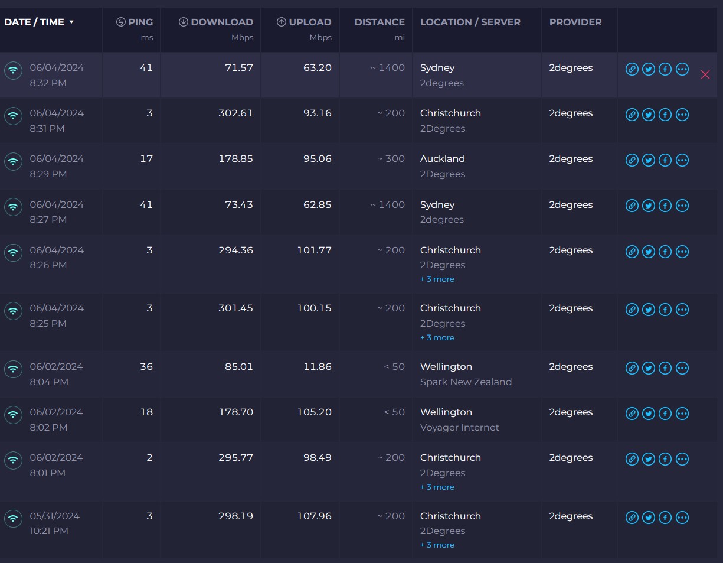Image resolution: width=723 pixels, height=563 pixels.
Task: Tweet the 8:25 PM Christchurch result
Action: pos(649,310)
